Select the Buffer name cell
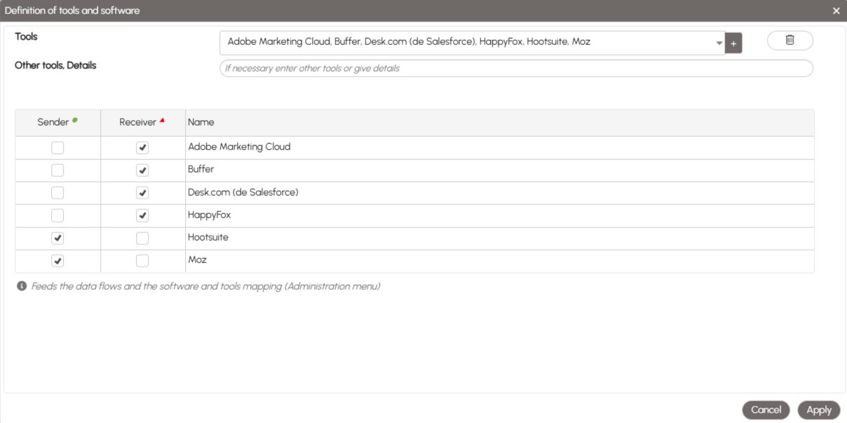Viewport: 847px width, 423px height. pyautogui.click(x=499, y=170)
